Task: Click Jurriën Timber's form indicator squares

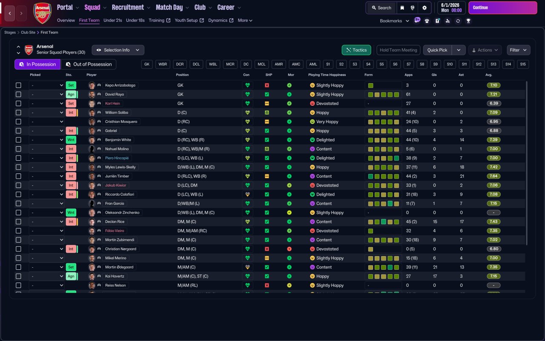Action: (383, 176)
